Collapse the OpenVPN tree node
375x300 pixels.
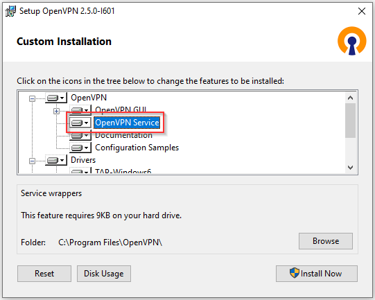32,98
